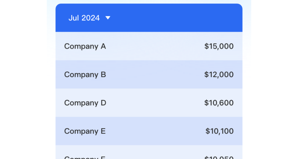Click the middle of the Company B row
This screenshot has height=159, width=298.
pyautogui.click(x=149, y=75)
